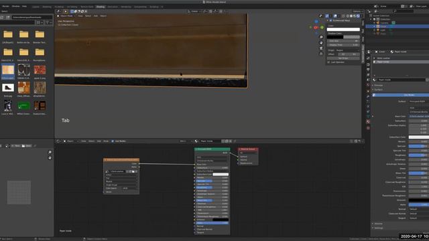Click the green Y axis viewport gizmo
The height and width of the screenshot is (241, 429).
[322, 27]
